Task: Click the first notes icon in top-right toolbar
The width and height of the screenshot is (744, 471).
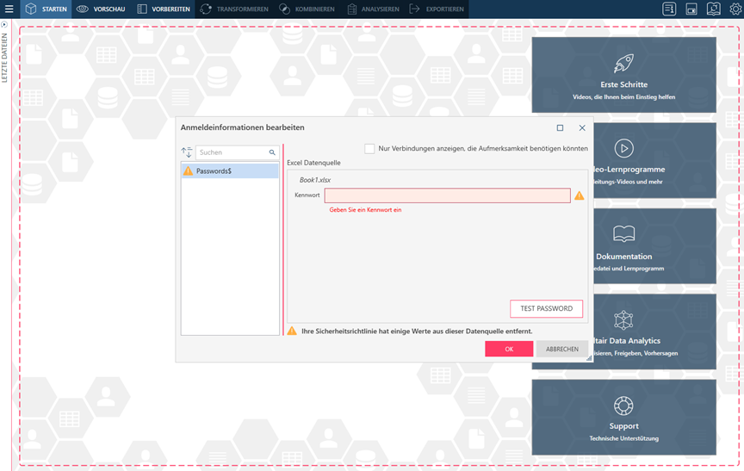Action: [669, 9]
